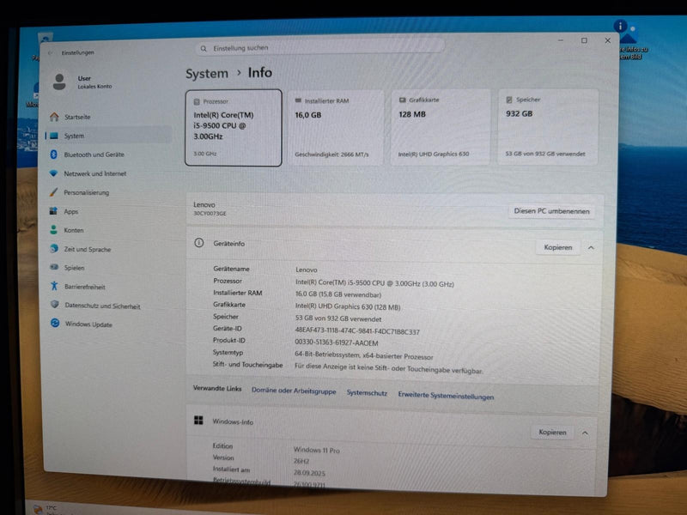Collapse the Geräteinfo section chevron
Screen dimensions: 687x515
point(591,248)
